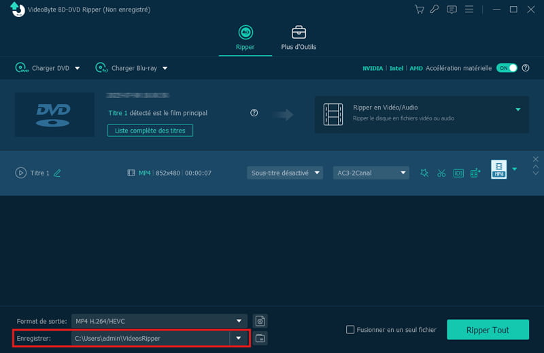Move Titre 1 up in list
This screenshot has height=353, width=544.
536,167
